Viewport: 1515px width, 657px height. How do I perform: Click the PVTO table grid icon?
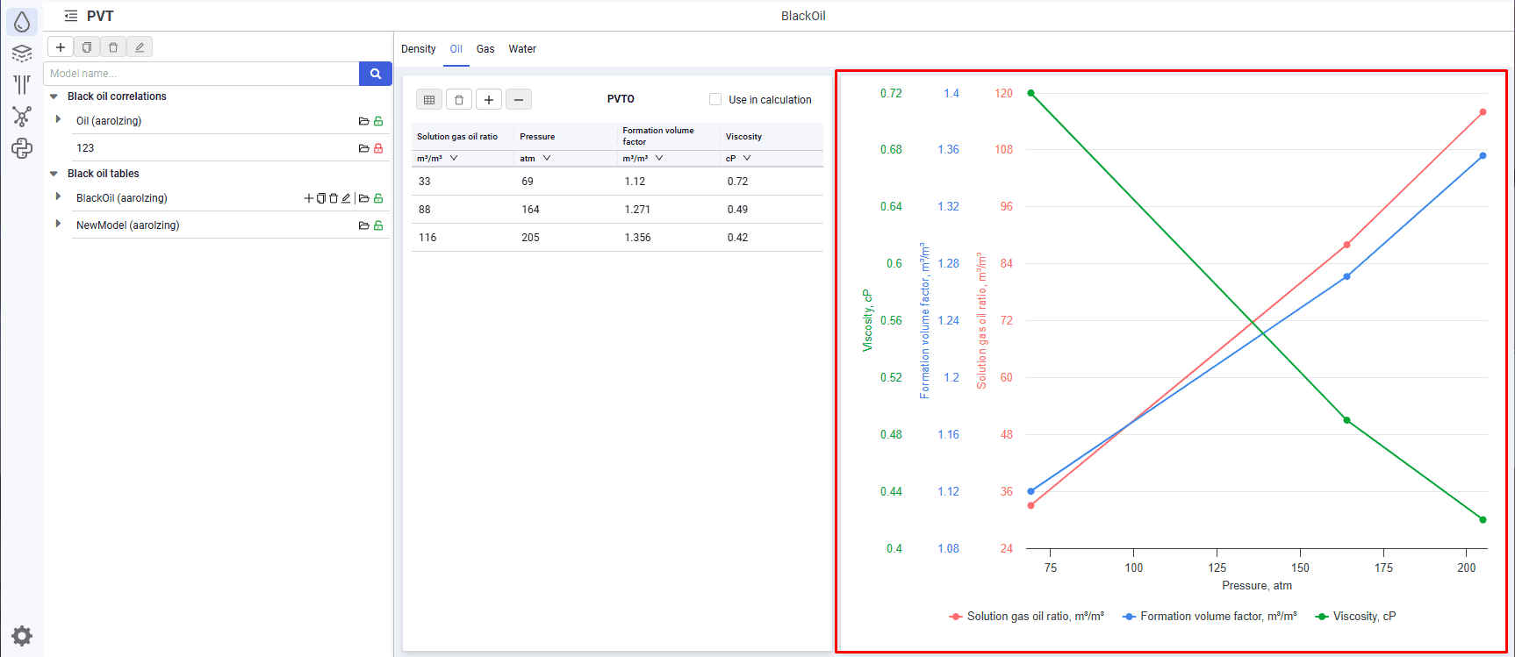(x=429, y=99)
